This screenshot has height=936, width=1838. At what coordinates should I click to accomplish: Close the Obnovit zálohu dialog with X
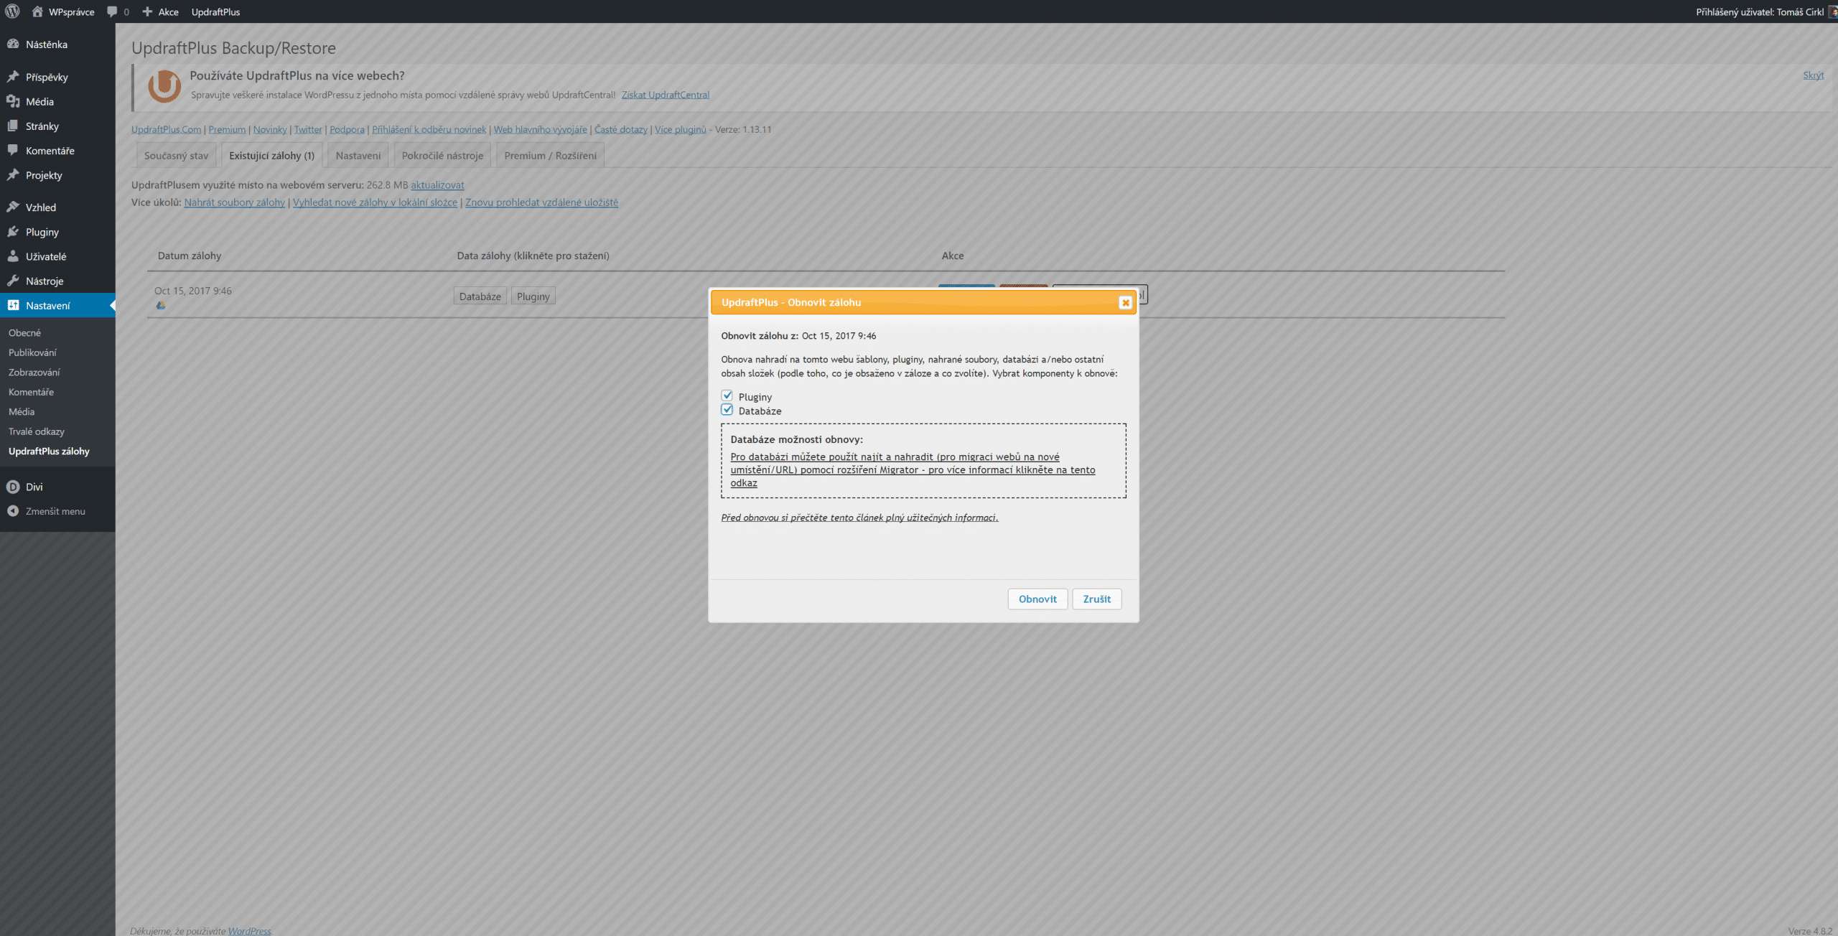coord(1125,303)
